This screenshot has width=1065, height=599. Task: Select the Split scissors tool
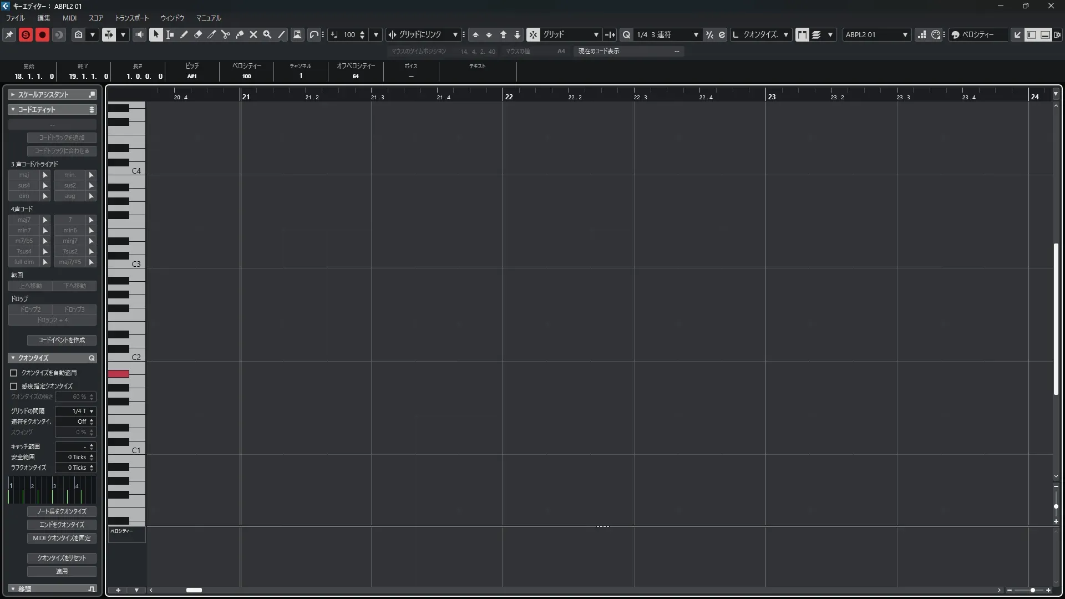tap(226, 34)
